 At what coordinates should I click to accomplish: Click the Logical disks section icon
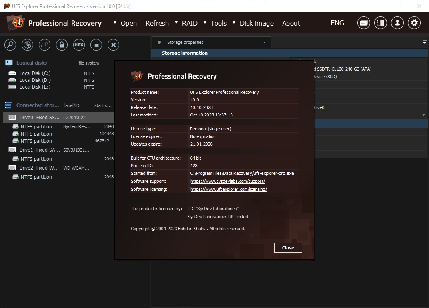pos(9,63)
